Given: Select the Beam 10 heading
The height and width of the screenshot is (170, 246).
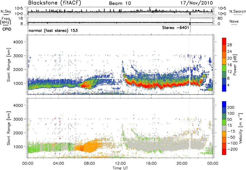Looking at the screenshot, I should tap(120, 3).
